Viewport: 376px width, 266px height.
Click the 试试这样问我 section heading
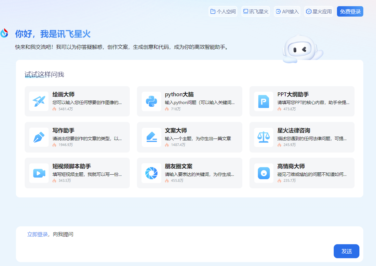point(44,74)
